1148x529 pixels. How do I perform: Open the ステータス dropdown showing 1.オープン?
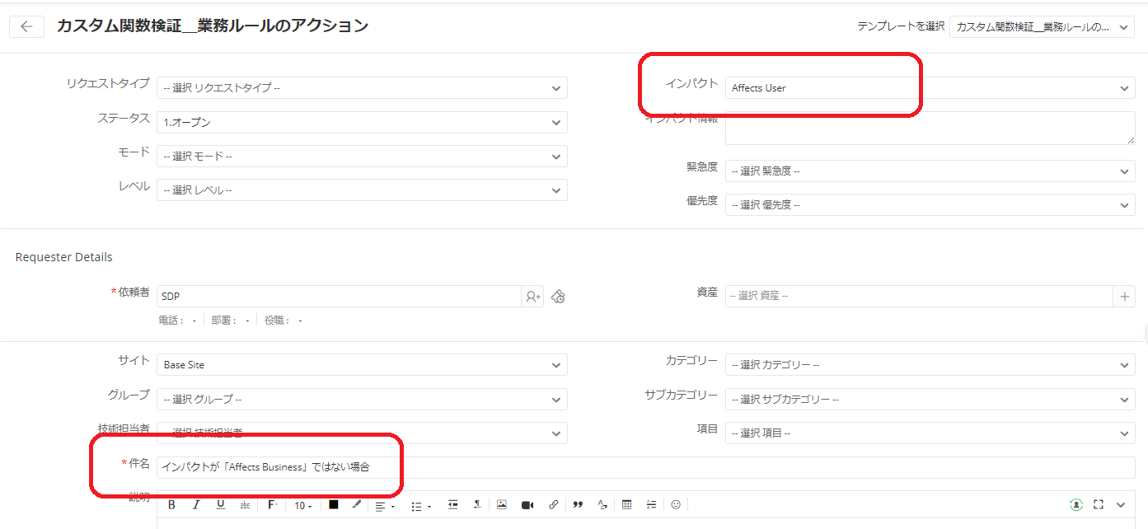coord(362,123)
